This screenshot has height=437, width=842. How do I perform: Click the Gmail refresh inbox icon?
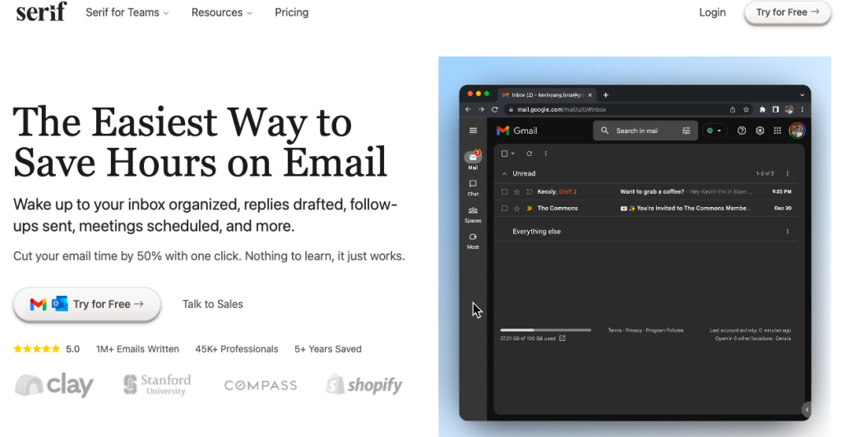click(529, 154)
